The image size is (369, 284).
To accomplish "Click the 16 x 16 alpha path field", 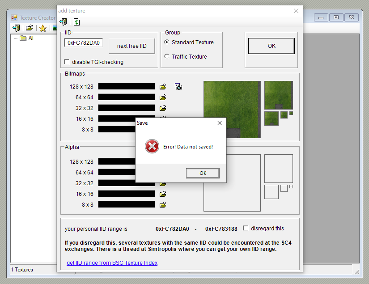I will (x=127, y=194).
